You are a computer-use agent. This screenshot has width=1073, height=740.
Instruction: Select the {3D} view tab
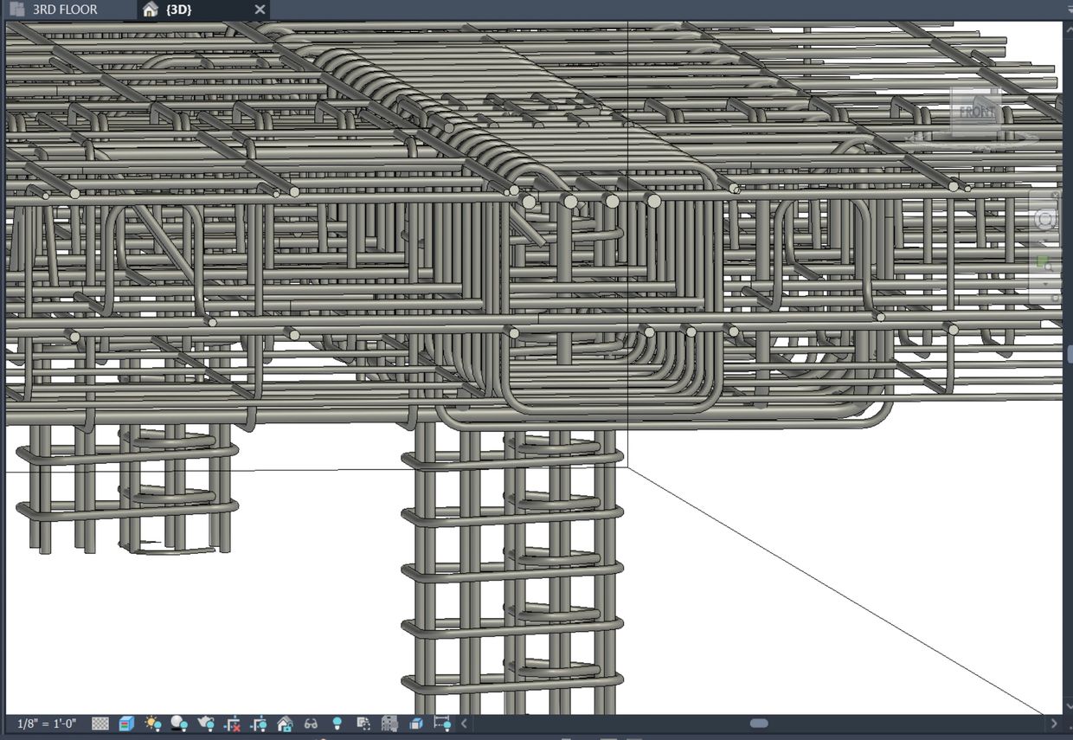pyautogui.click(x=178, y=10)
